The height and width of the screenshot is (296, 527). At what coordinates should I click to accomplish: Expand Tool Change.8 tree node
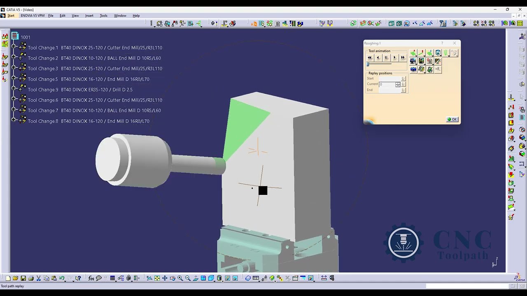[x=14, y=120]
